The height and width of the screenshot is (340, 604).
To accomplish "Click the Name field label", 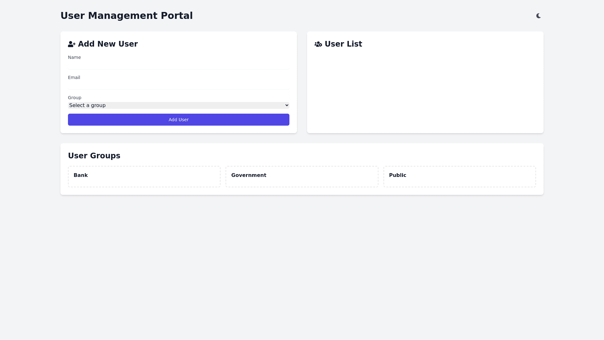I will (x=74, y=57).
